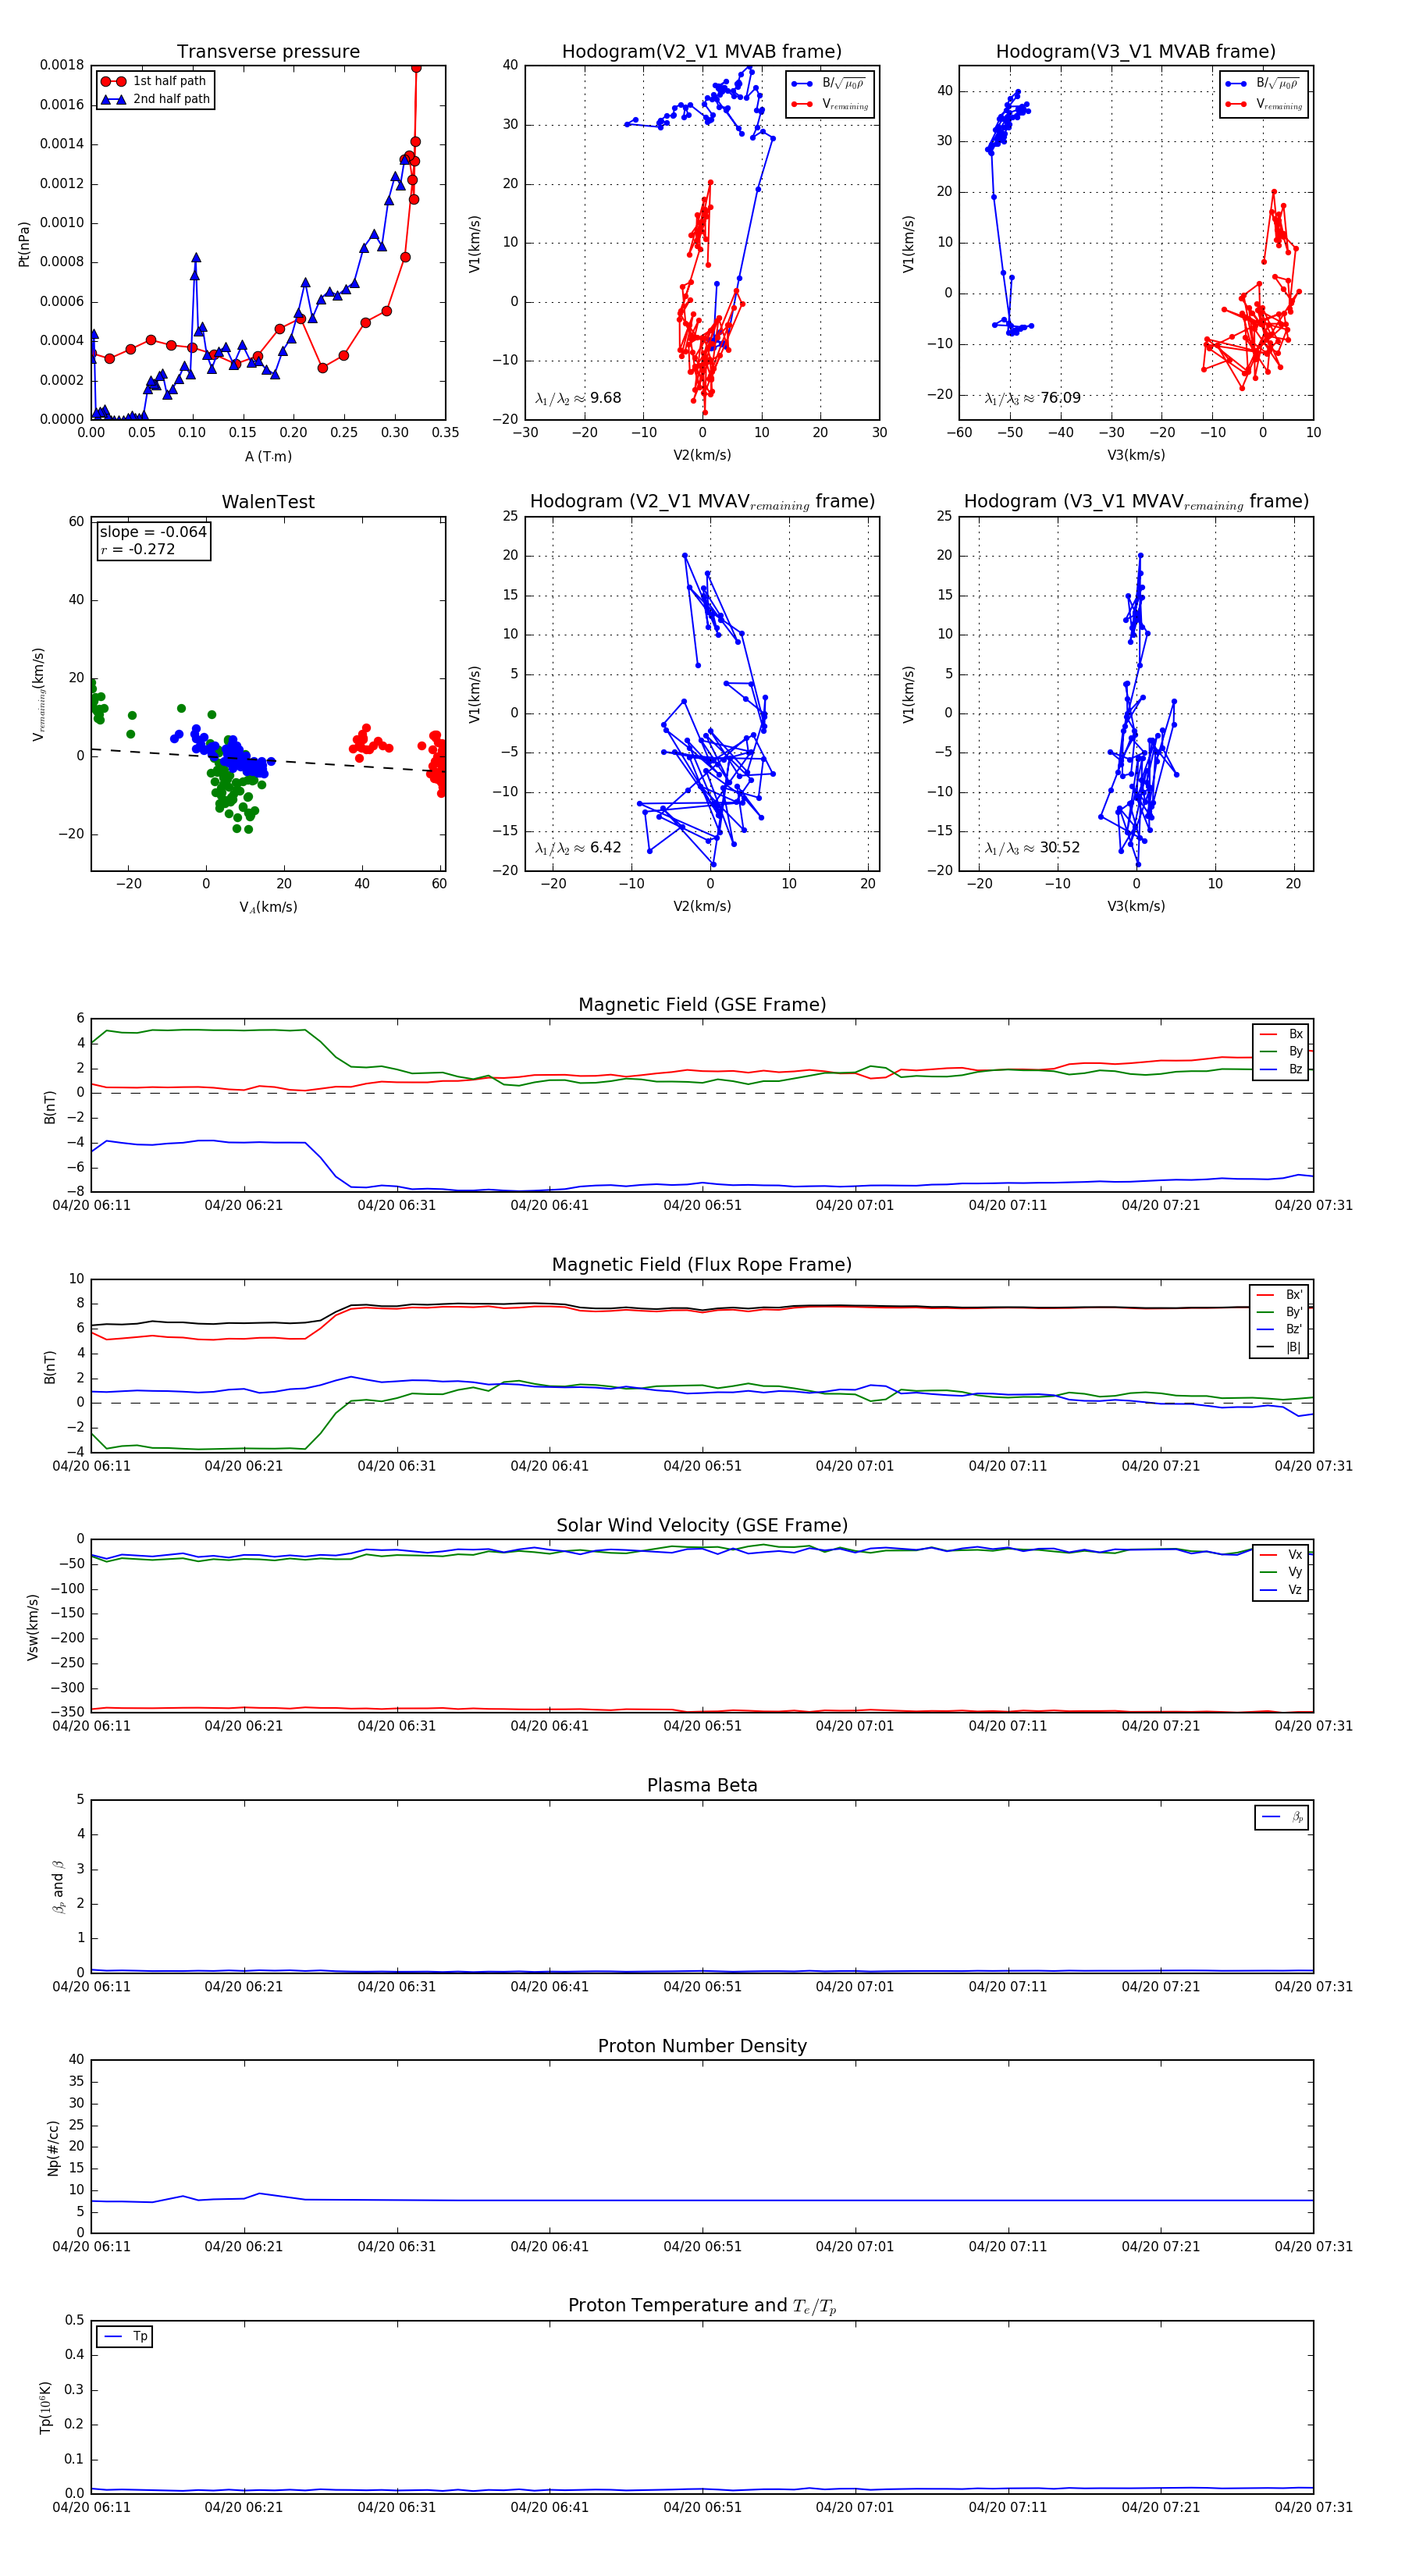The height and width of the screenshot is (2576, 1405).
Task: Click the "βp and β" y-axis label
Action: pos(58,1887)
